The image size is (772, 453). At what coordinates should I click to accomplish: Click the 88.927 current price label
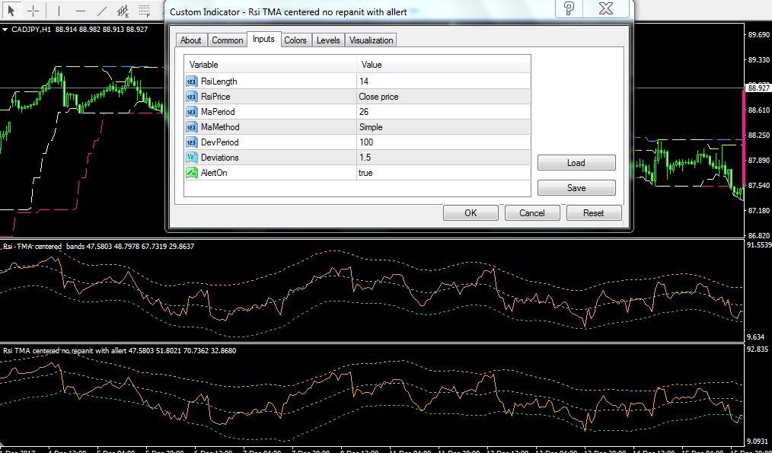758,88
